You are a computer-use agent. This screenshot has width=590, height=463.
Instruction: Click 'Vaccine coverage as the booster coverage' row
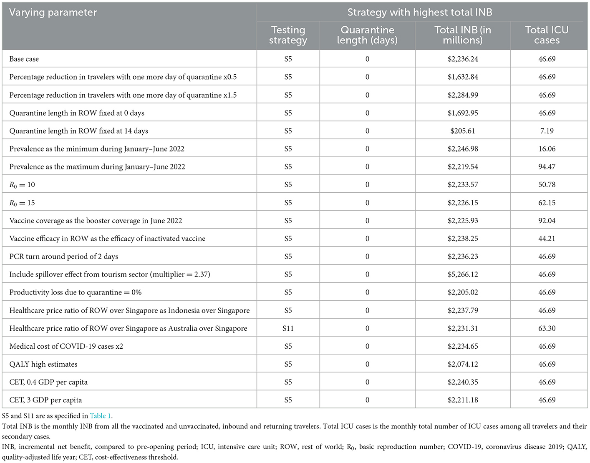tap(96, 221)
